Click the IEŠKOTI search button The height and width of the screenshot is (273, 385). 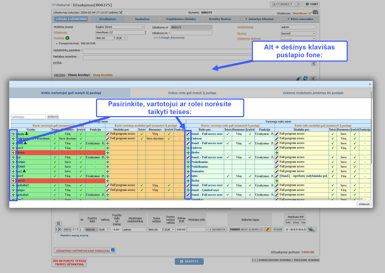[x=53, y=117]
